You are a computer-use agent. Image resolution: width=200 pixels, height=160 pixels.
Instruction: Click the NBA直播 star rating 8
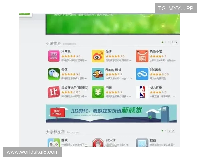click(x=158, y=92)
